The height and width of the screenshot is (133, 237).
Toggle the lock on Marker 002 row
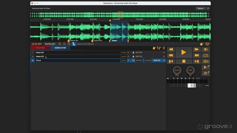[x=133, y=52]
